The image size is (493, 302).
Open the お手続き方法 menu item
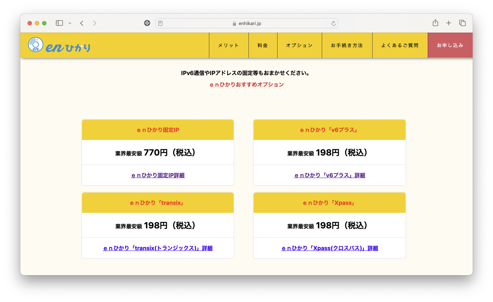pos(347,45)
